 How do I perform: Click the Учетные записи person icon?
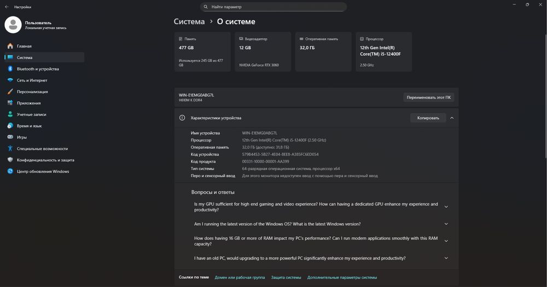pyautogui.click(x=10, y=114)
